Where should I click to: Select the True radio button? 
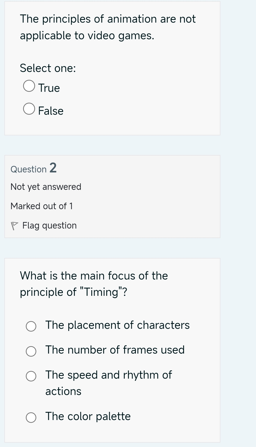click(x=29, y=86)
